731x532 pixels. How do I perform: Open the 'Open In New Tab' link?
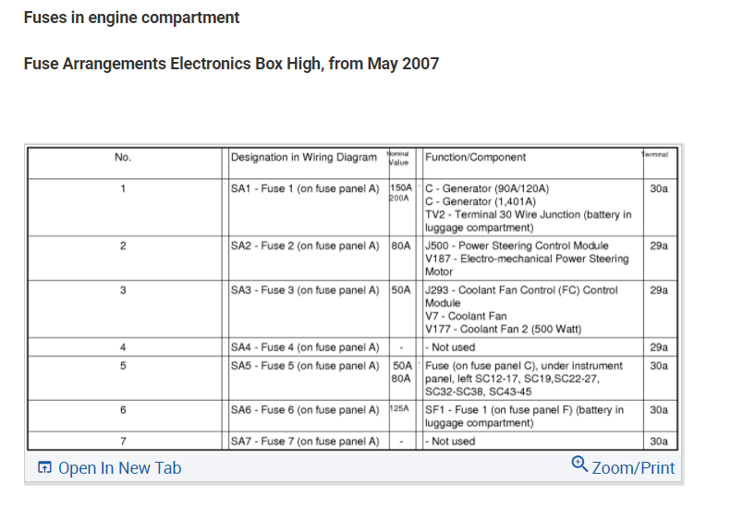point(119,467)
